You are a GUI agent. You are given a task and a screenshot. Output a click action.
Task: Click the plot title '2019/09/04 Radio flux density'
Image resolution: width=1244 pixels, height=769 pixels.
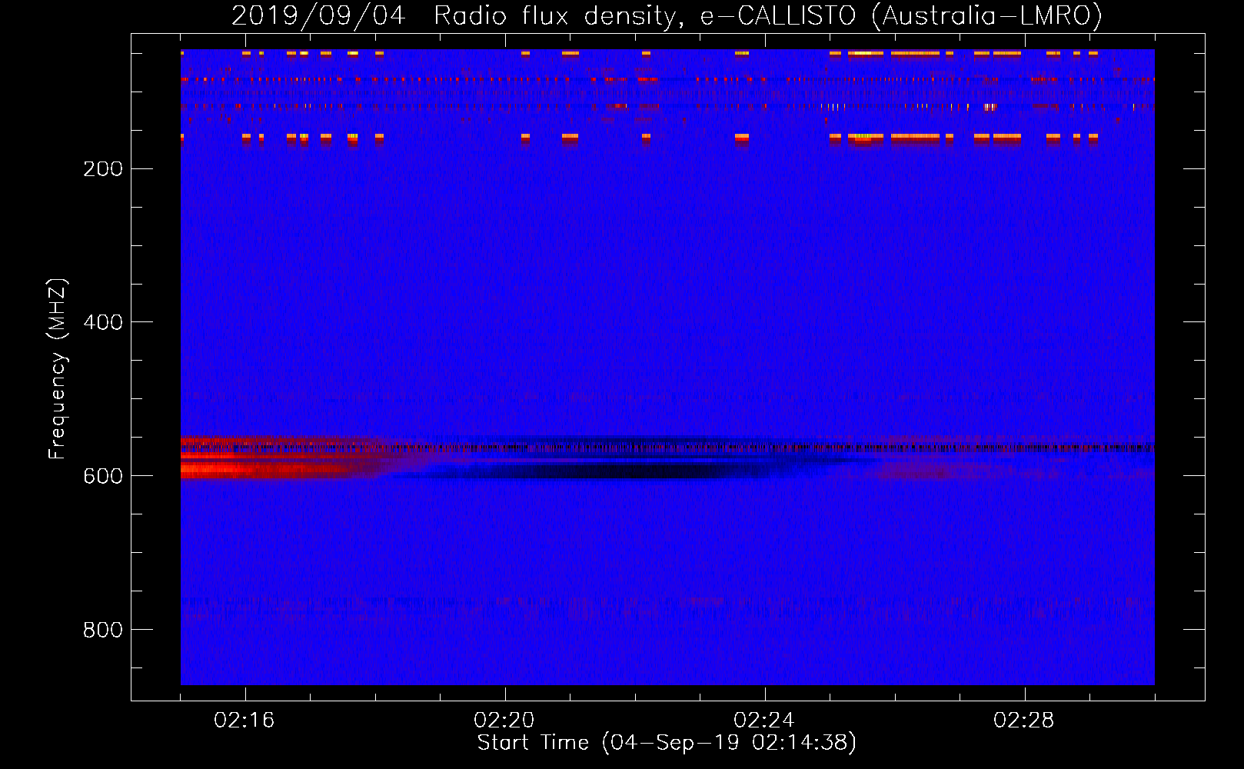coord(667,15)
